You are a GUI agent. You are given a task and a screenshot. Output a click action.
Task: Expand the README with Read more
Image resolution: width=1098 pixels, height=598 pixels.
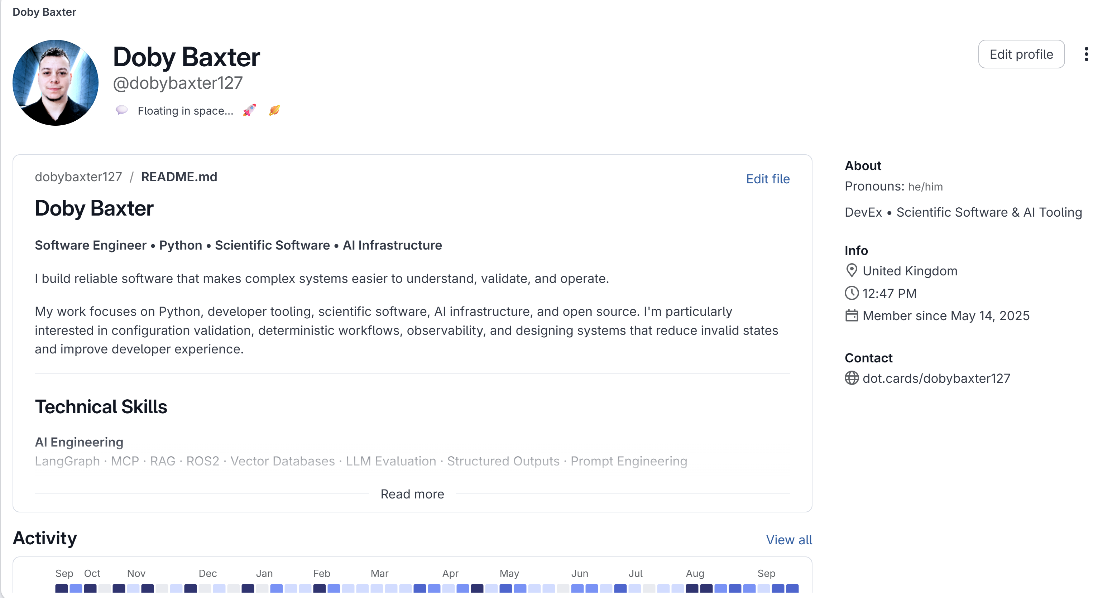pyautogui.click(x=412, y=494)
